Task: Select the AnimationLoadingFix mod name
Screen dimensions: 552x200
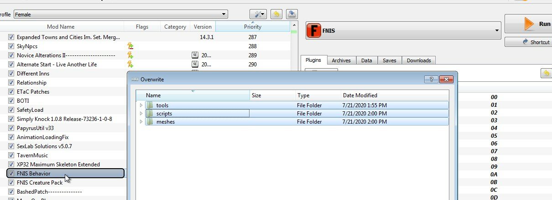Action: click(x=43, y=137)
